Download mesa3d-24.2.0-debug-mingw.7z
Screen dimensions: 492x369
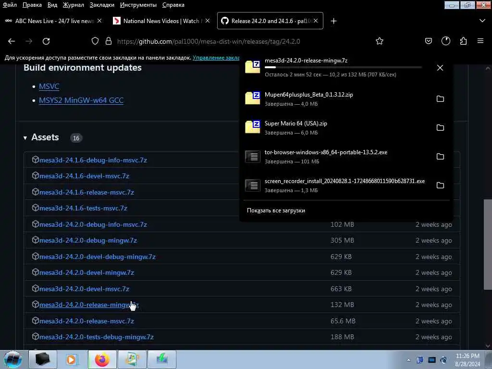coord(88,241)
